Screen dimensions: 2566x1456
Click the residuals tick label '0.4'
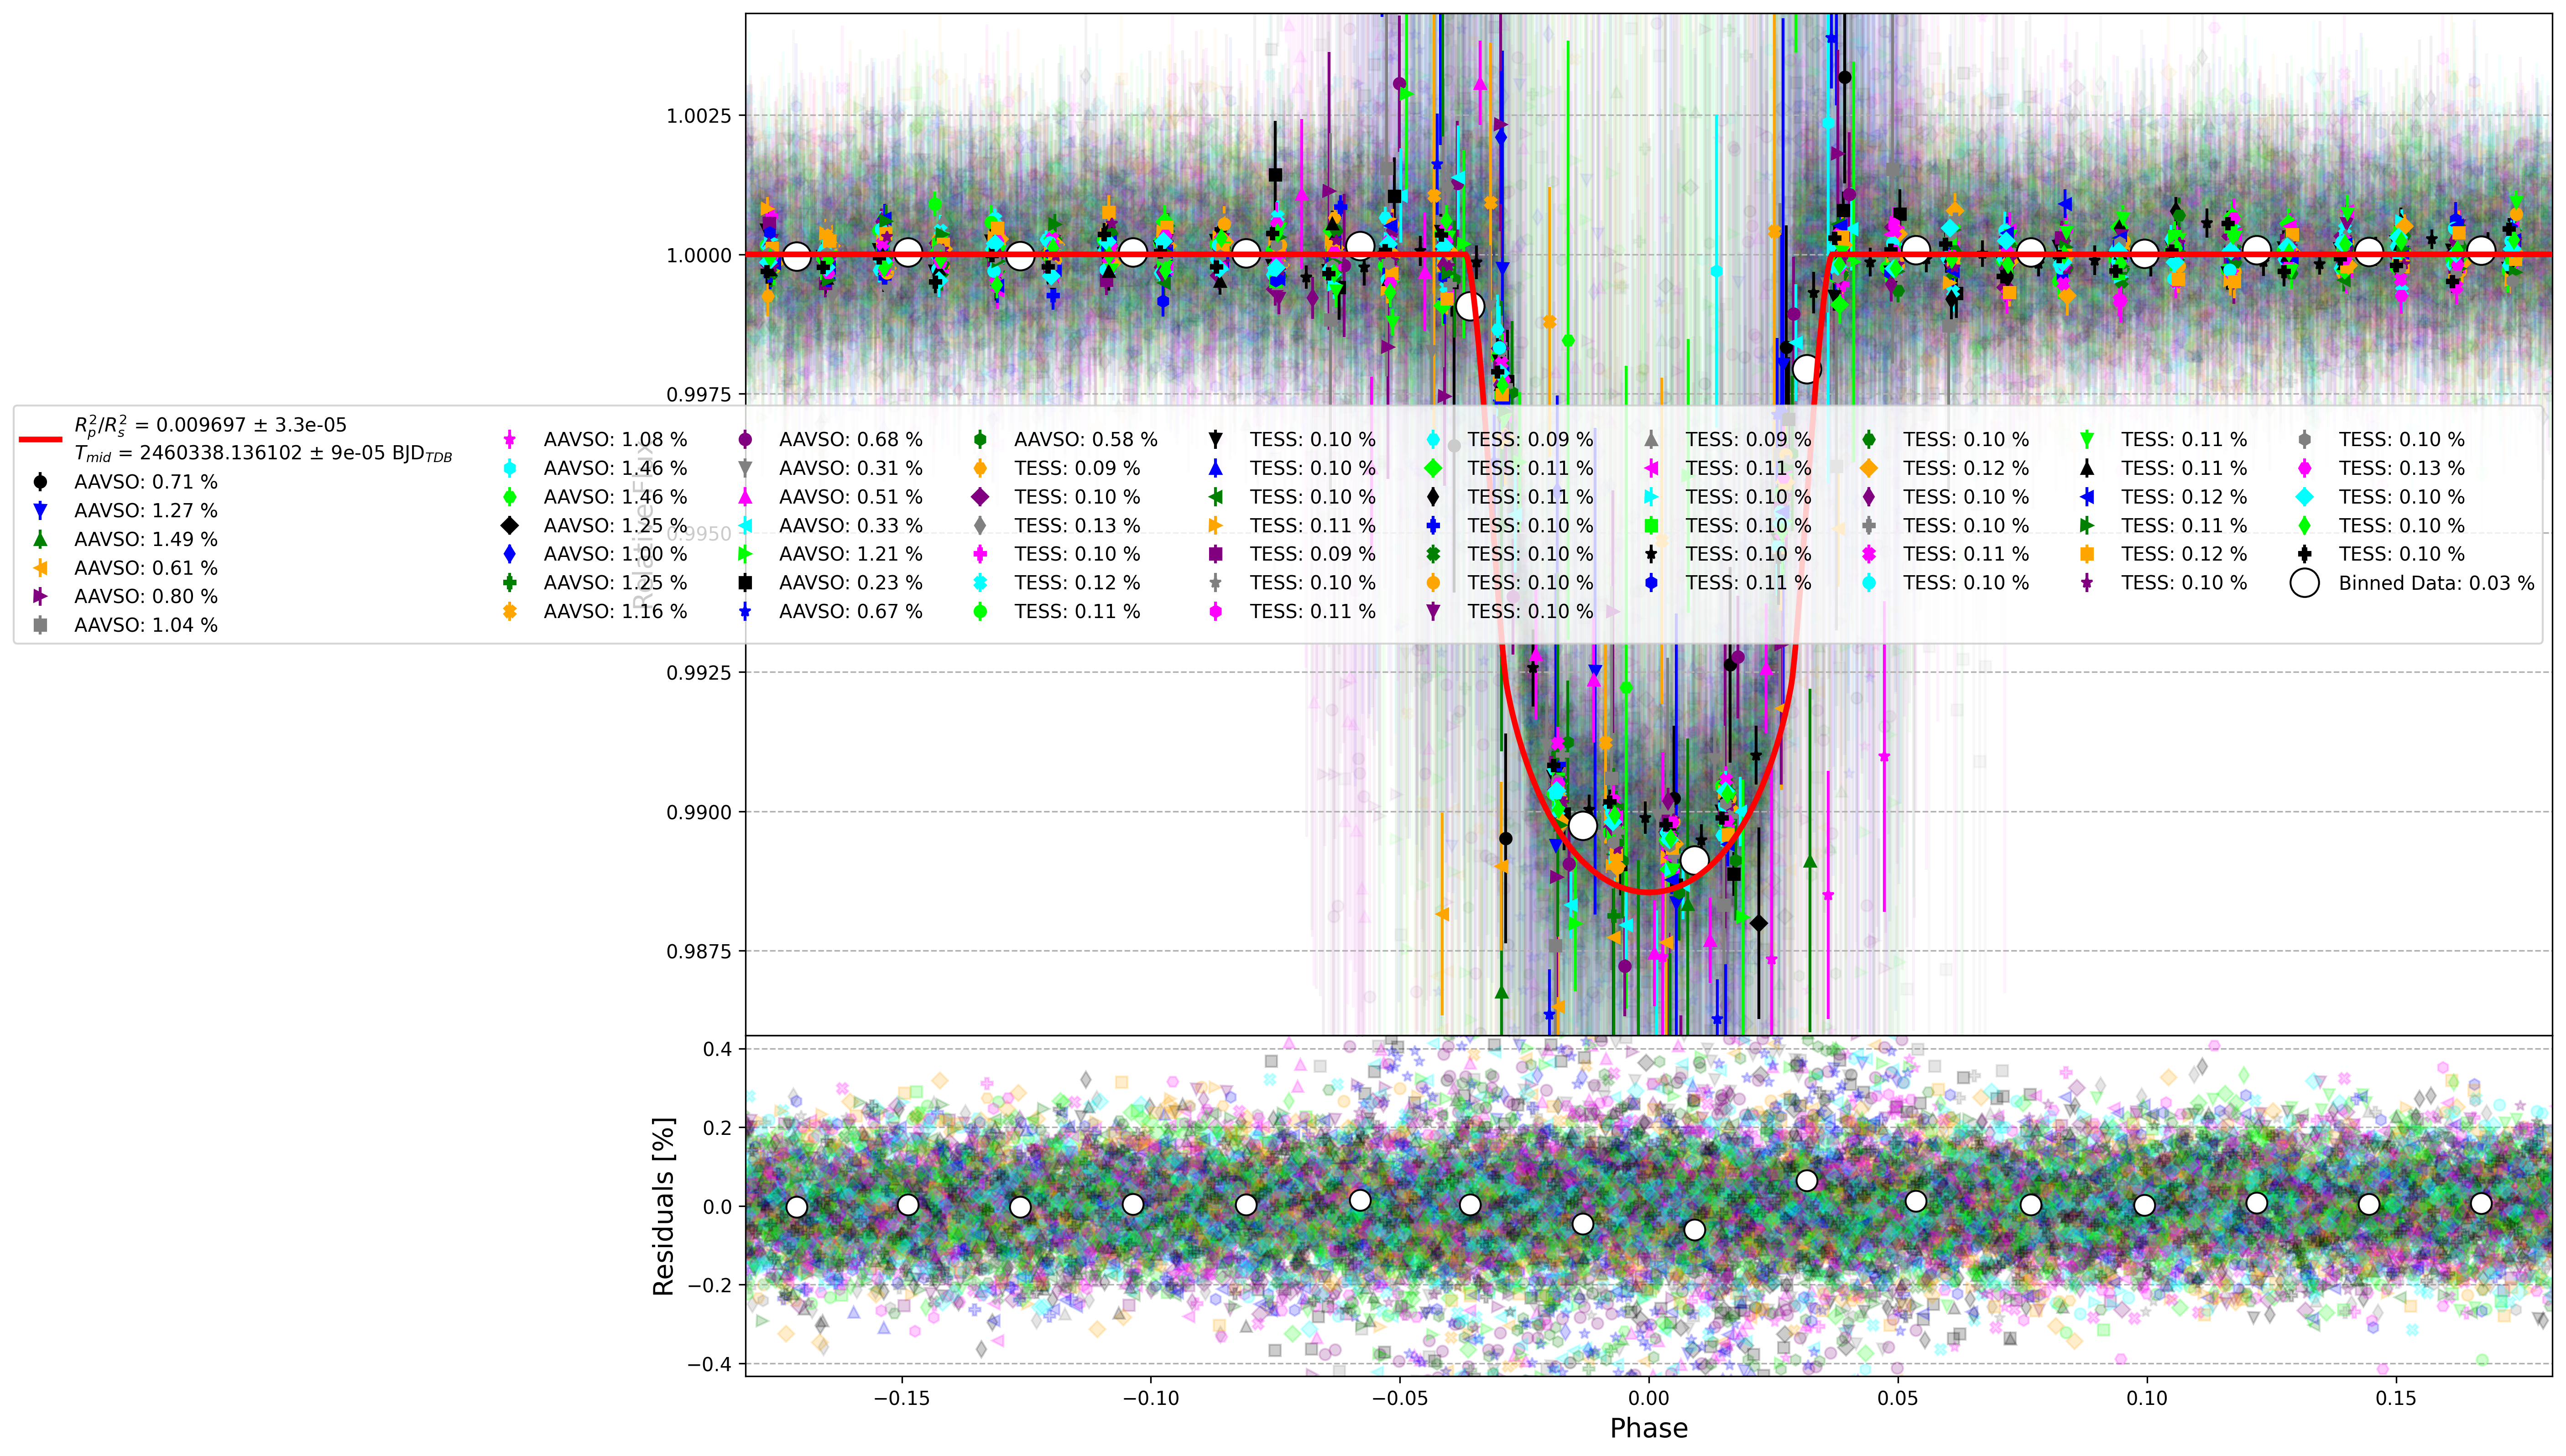717,1049
